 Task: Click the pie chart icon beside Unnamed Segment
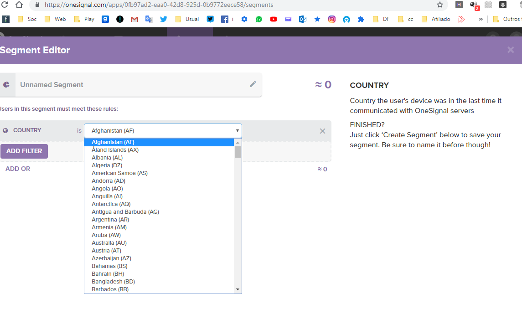6,84
